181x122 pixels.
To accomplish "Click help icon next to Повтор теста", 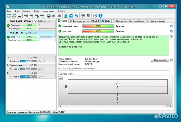I will click(171, 60).
